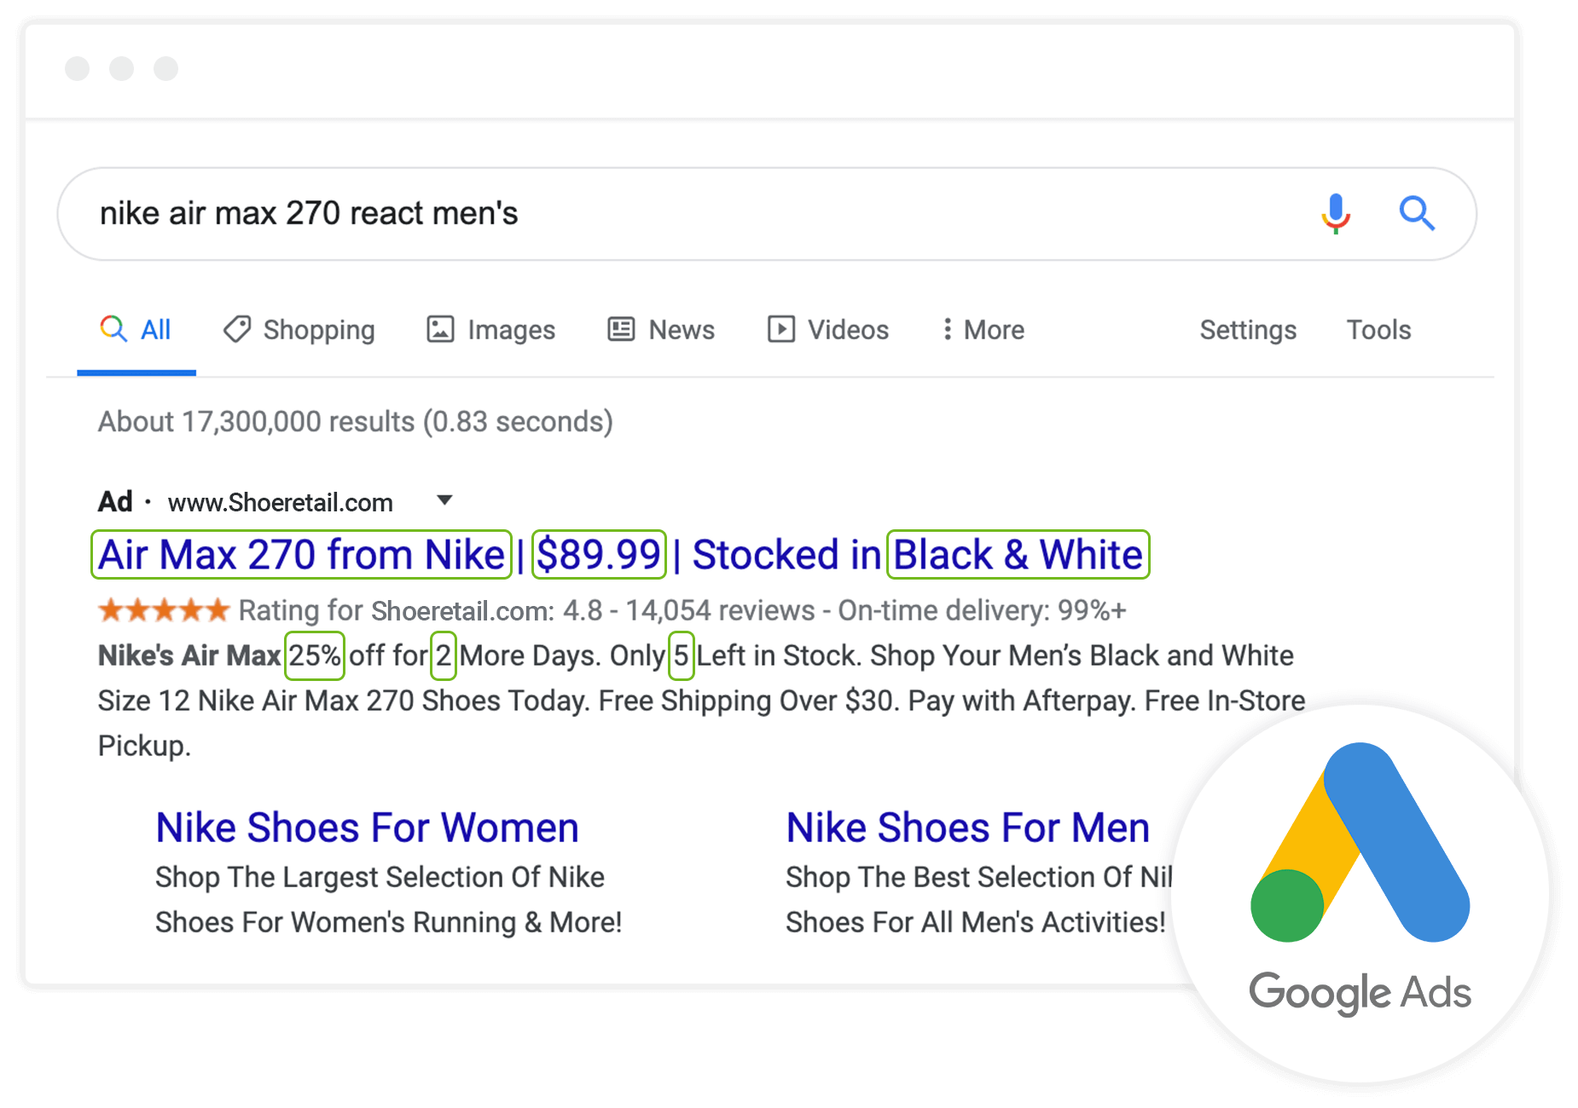1578x1108 pixels.
Task: Open the Nike Shoes For Men sitelink
Action: [966, 827]
